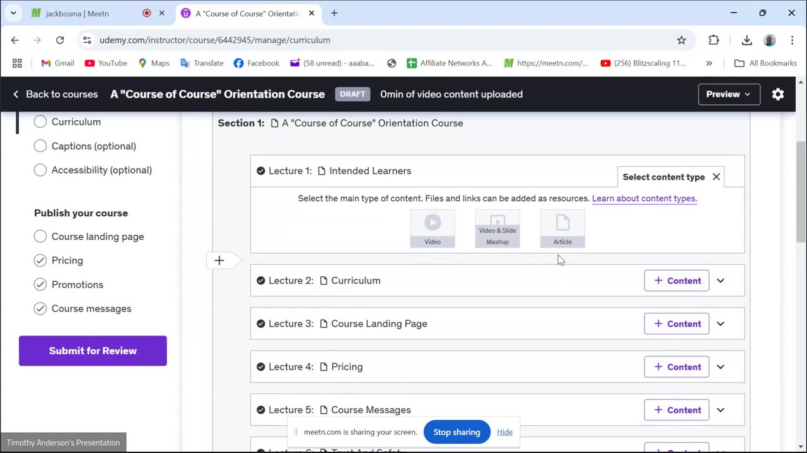Open the Facebook bookmark
807x453 pixels.
pyautogui.click(x=256, y=63)
